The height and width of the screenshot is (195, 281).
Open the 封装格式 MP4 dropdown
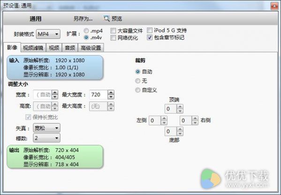tap(48, 34)
